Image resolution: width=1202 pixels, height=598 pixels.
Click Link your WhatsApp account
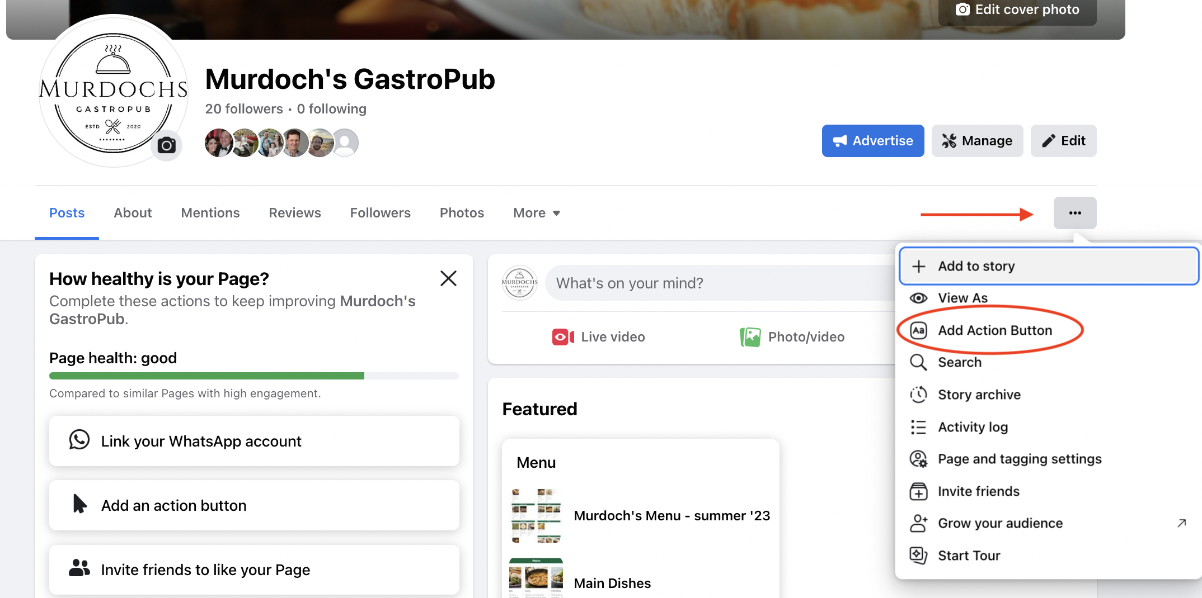(x=254, y=441)
